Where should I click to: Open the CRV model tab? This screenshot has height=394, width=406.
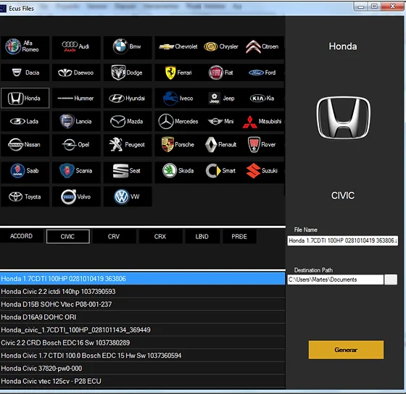[114, 236]
